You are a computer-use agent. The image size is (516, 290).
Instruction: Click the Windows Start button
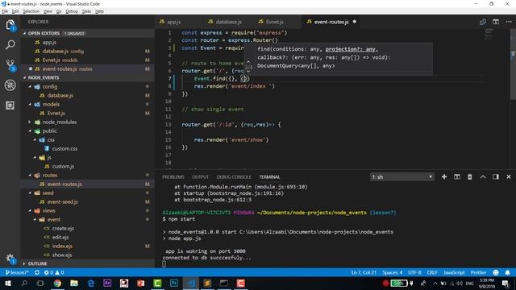click(7, 283)
